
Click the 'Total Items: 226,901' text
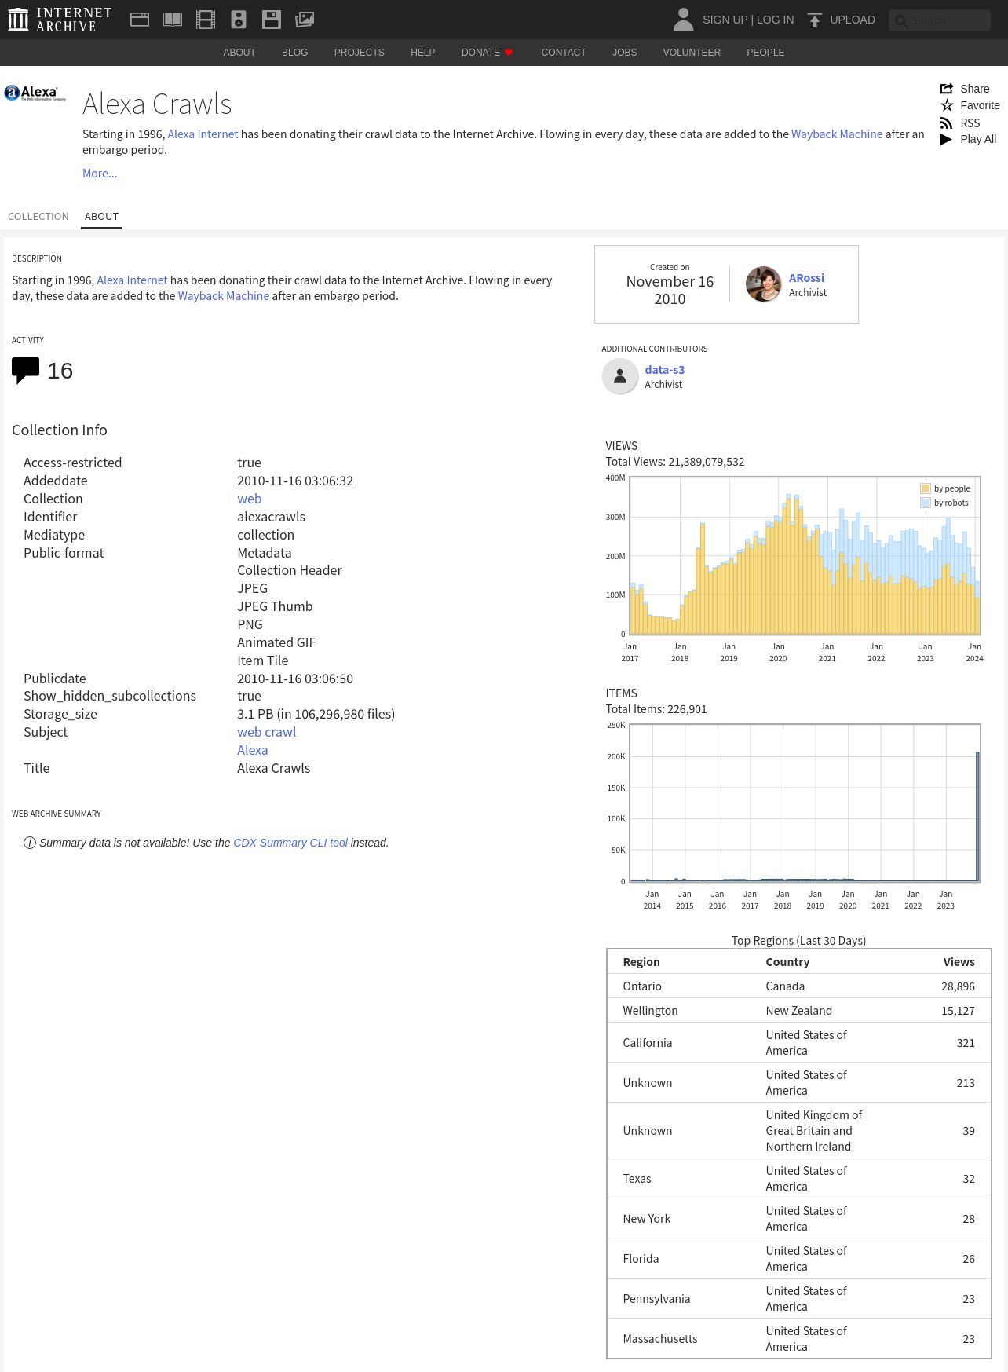pyautogui.click(x=656, y=709)
